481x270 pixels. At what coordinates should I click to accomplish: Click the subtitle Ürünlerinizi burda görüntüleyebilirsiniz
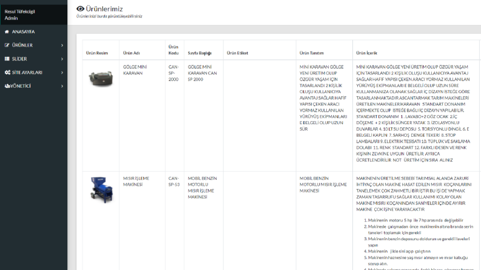(x=109, y=16)
